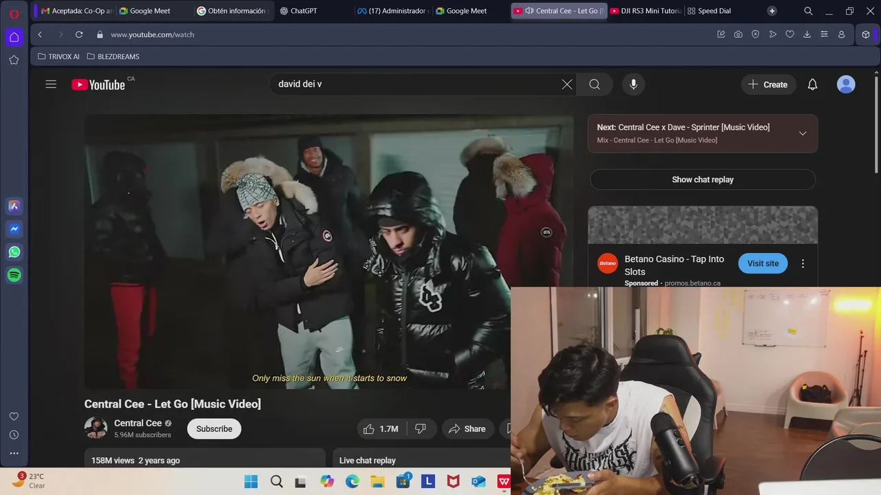This screenshot has height=495, width=881.
Task: Open the sidebar three-dot more options
Action: click(14, 453)
